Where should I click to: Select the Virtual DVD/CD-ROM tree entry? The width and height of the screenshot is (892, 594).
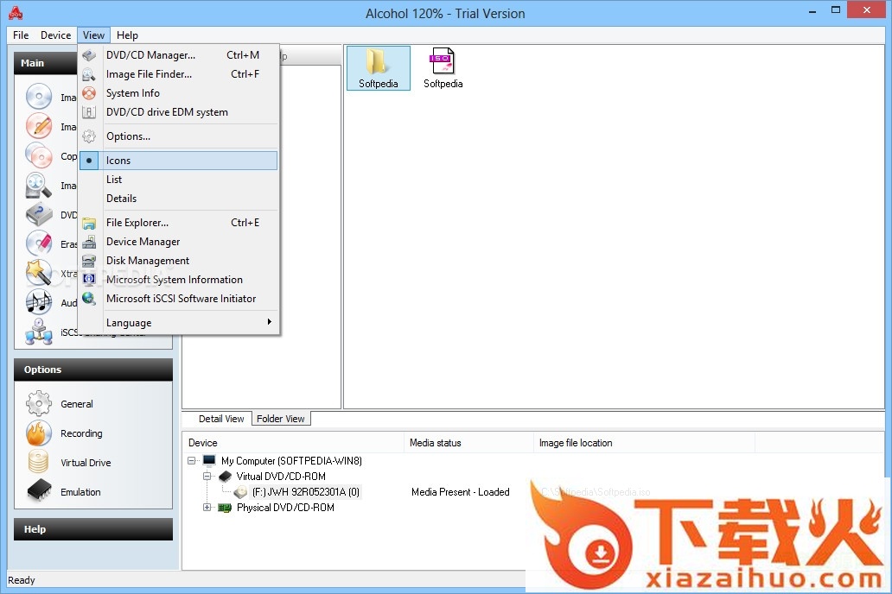[281, 477]
